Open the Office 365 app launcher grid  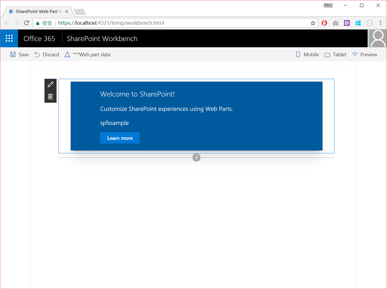coord(9,38)
